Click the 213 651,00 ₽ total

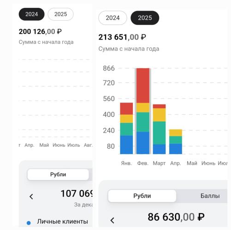[x=122, y=37]
